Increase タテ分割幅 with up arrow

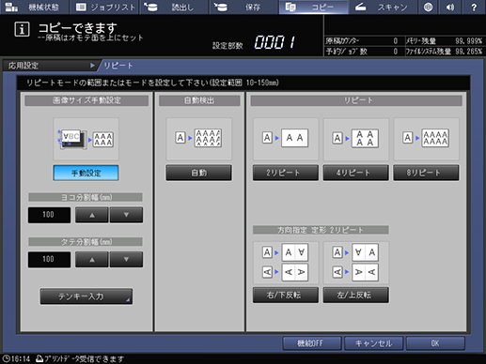tap(92, 259)
